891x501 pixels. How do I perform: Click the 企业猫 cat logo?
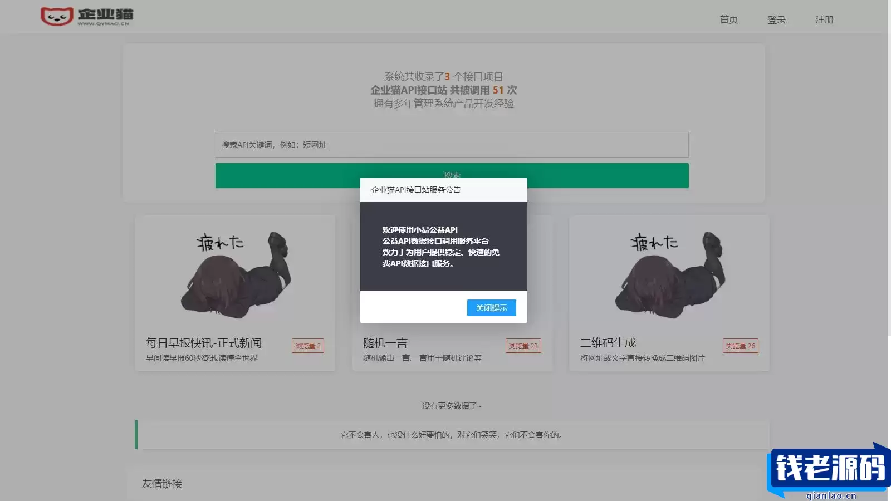87,17
